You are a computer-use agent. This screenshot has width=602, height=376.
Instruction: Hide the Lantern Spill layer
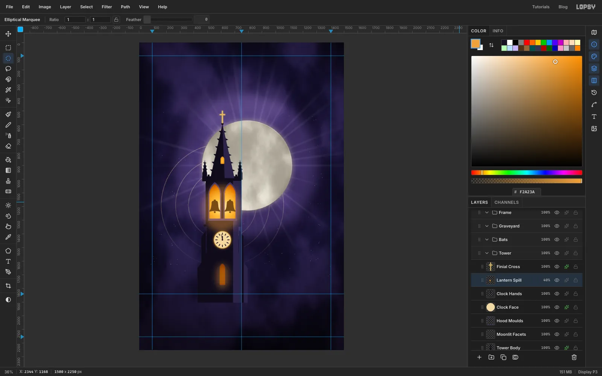tap(557, 280)
